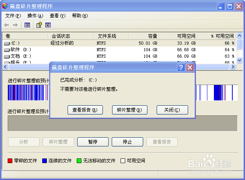The width and height of the screenshot is (245, 180).
Task: Toggle the console tree pane icon
Action: pyautogui.click(x=27, y=25)
